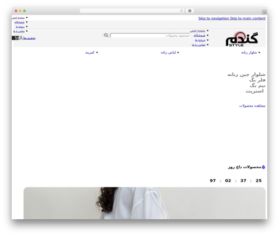The width and height of the screenshot is (279, 236).
Task: Click the countdown value 37
Action: [x=243, y=181]
